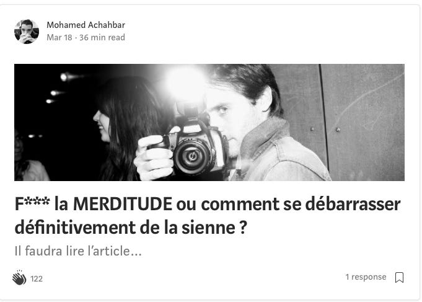Viewport: 422px width, 302px height.
Task: Click the clap applause icon
Action: [19, 277]
